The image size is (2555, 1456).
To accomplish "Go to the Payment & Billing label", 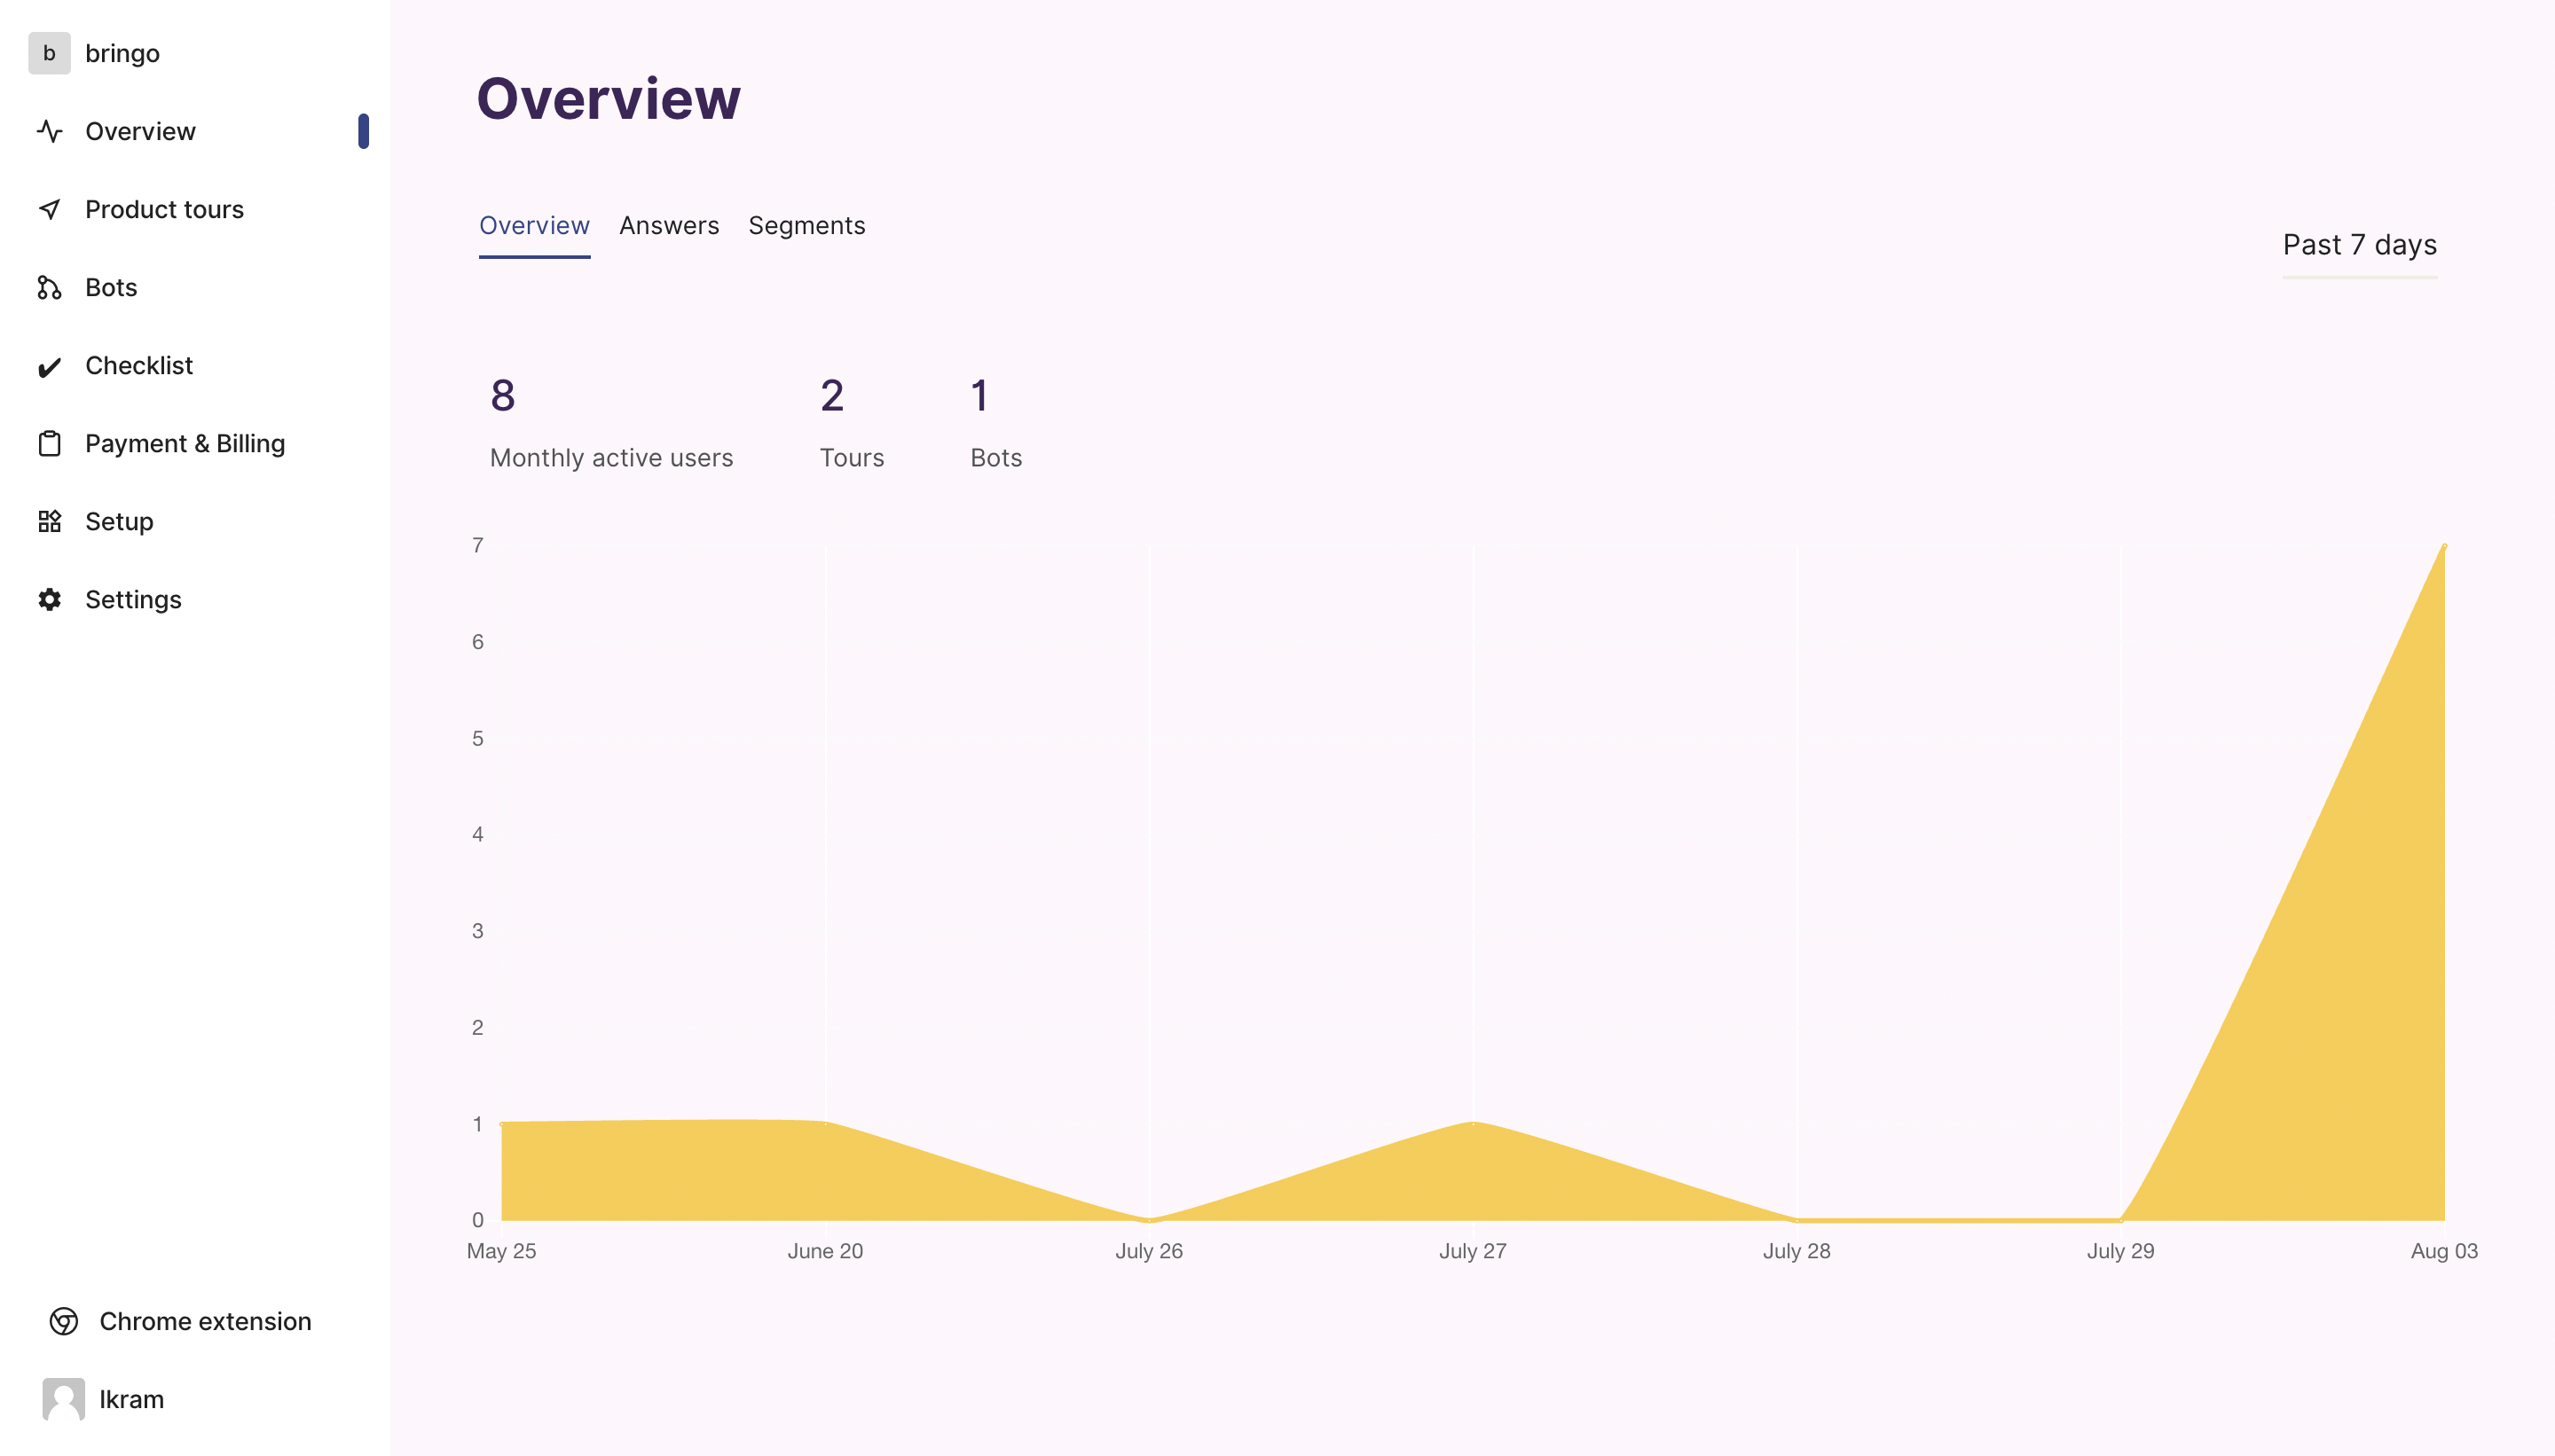I will coord(185,444).
